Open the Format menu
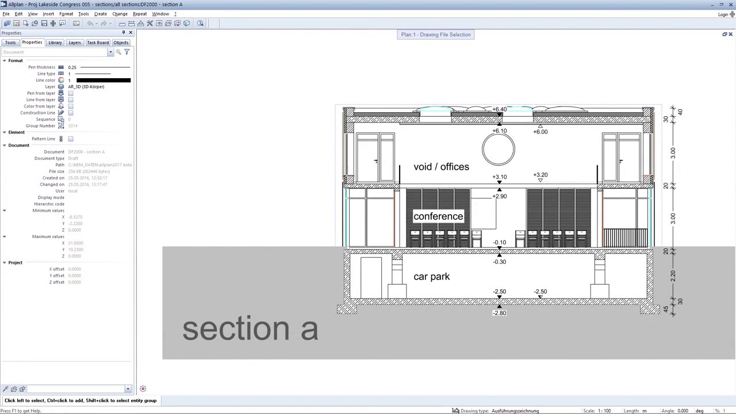Image resolution: width=736 pixels, height=414 pixels. 66,14
